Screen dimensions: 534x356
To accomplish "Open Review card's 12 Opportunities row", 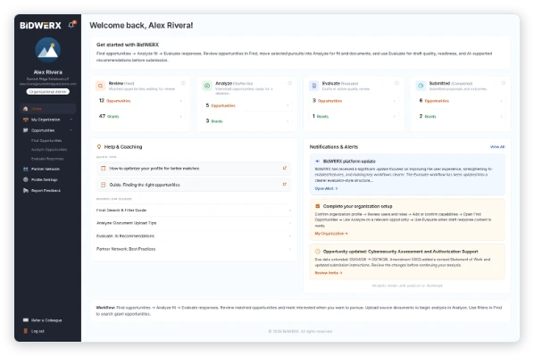I will 140,101.
